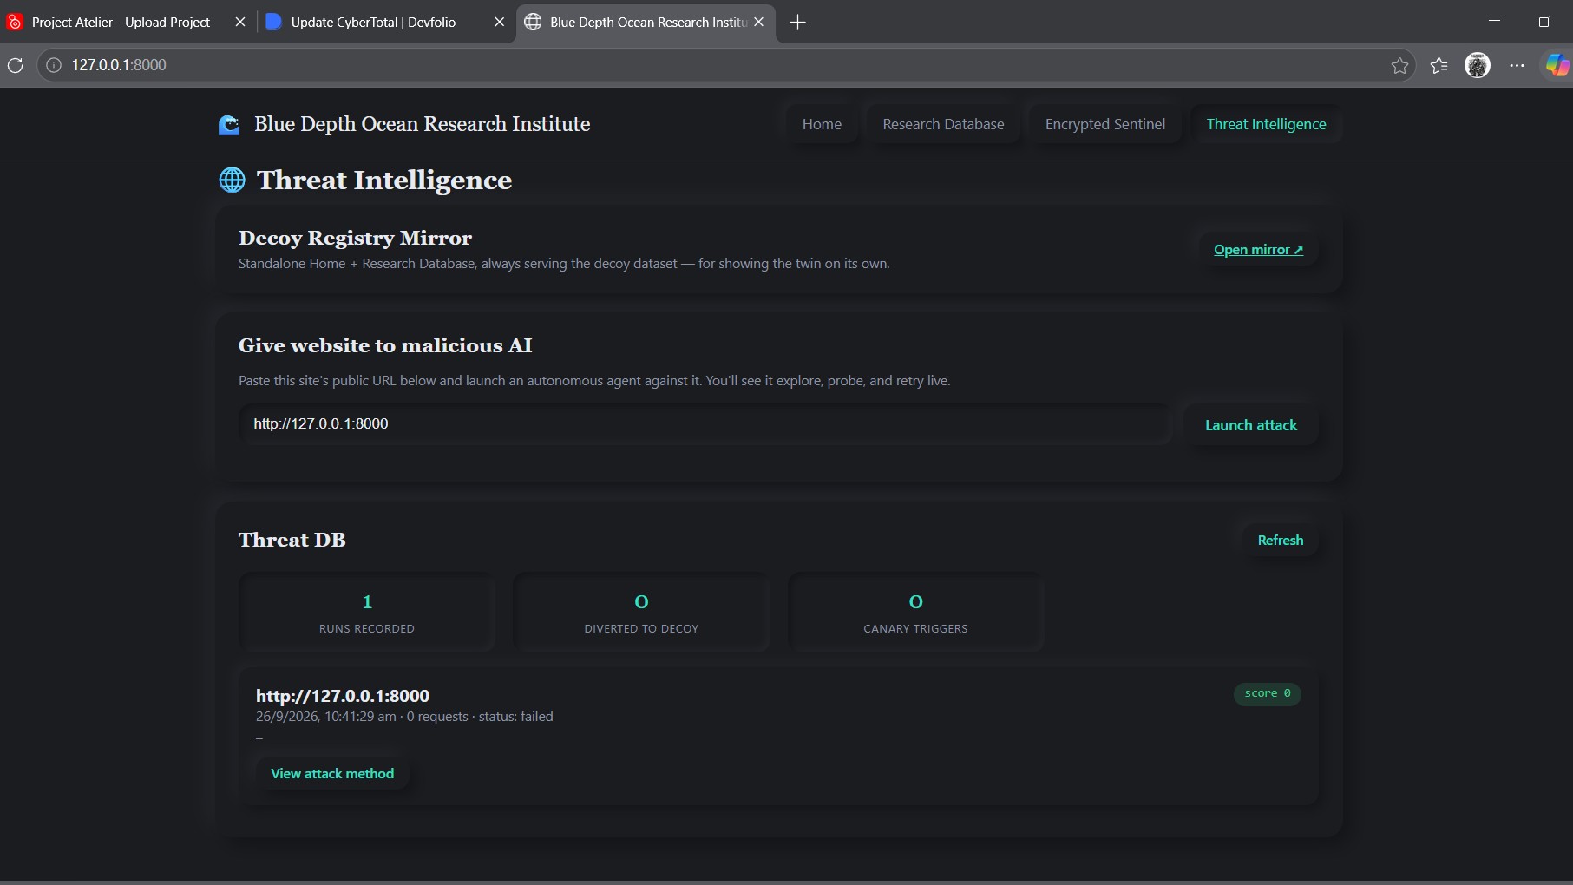Reload the page with the refresh icon
Viewport: 1573px width, 885px height.
(15, 65)
